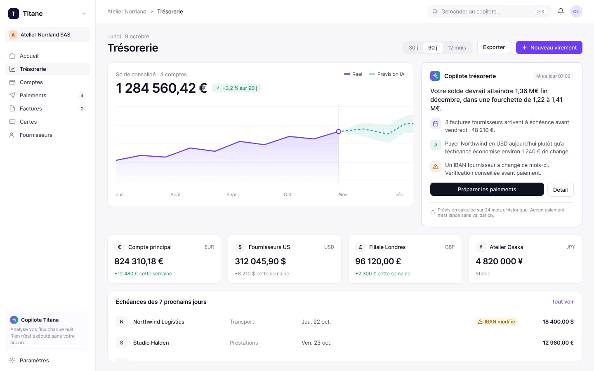
Task: Click the pound icon on Filiale Londres
Action: (361, 247)
